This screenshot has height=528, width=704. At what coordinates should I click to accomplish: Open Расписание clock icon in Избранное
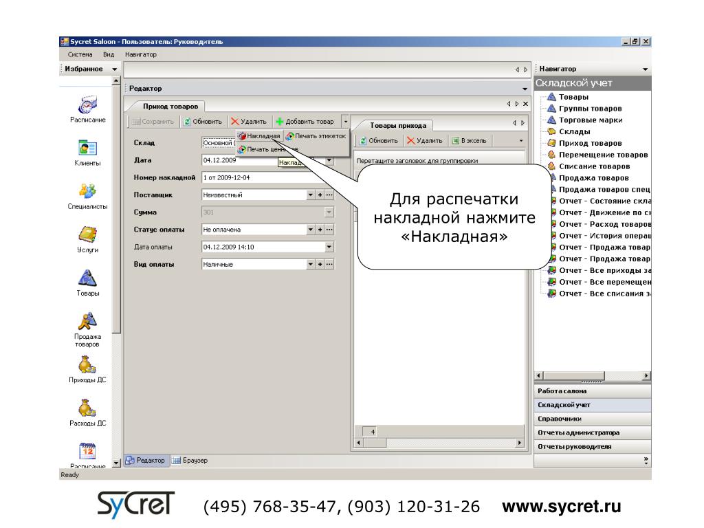coord(87,104)
